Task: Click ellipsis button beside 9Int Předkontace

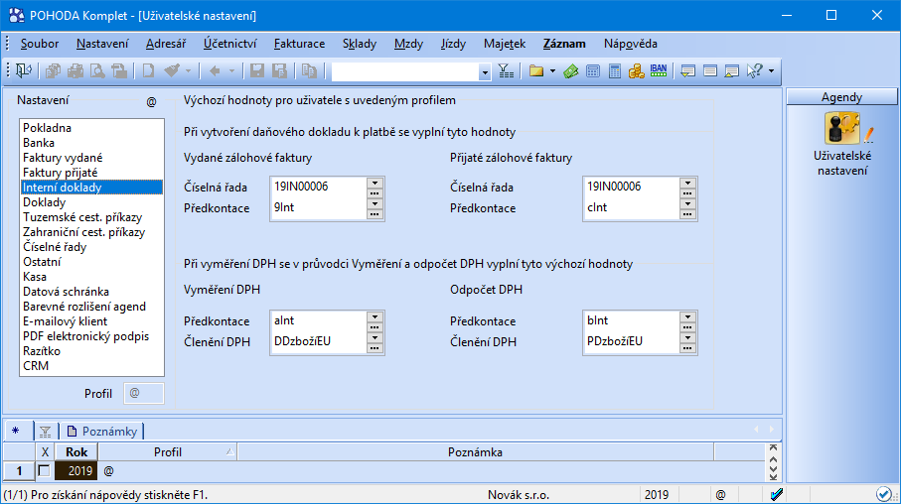Action: pyautogui.click(x=375, y=214)
